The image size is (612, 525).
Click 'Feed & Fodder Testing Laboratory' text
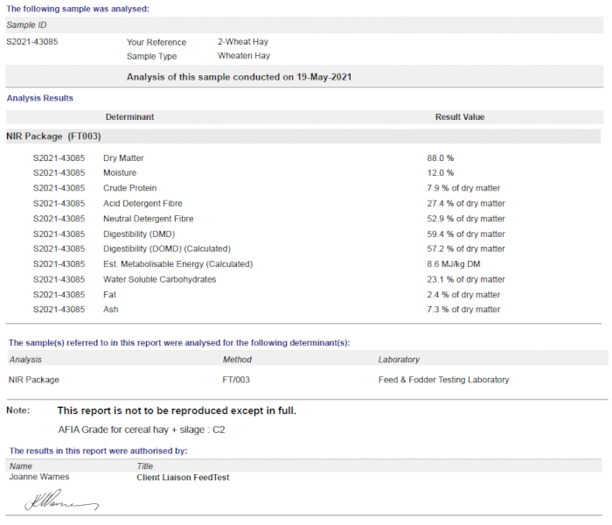click(x=443, y=380)
